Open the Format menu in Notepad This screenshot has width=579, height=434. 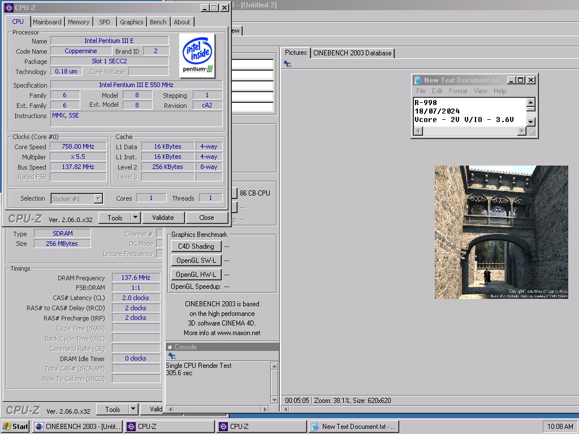pos(458,91)
